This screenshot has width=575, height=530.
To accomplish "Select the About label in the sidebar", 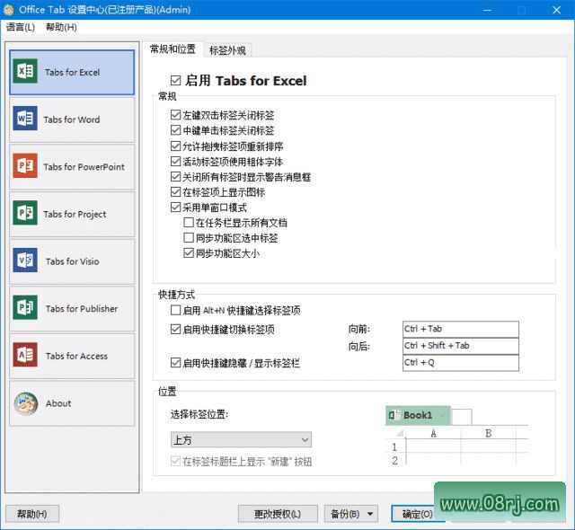I will pyautogui.click(x=58, y=403).
